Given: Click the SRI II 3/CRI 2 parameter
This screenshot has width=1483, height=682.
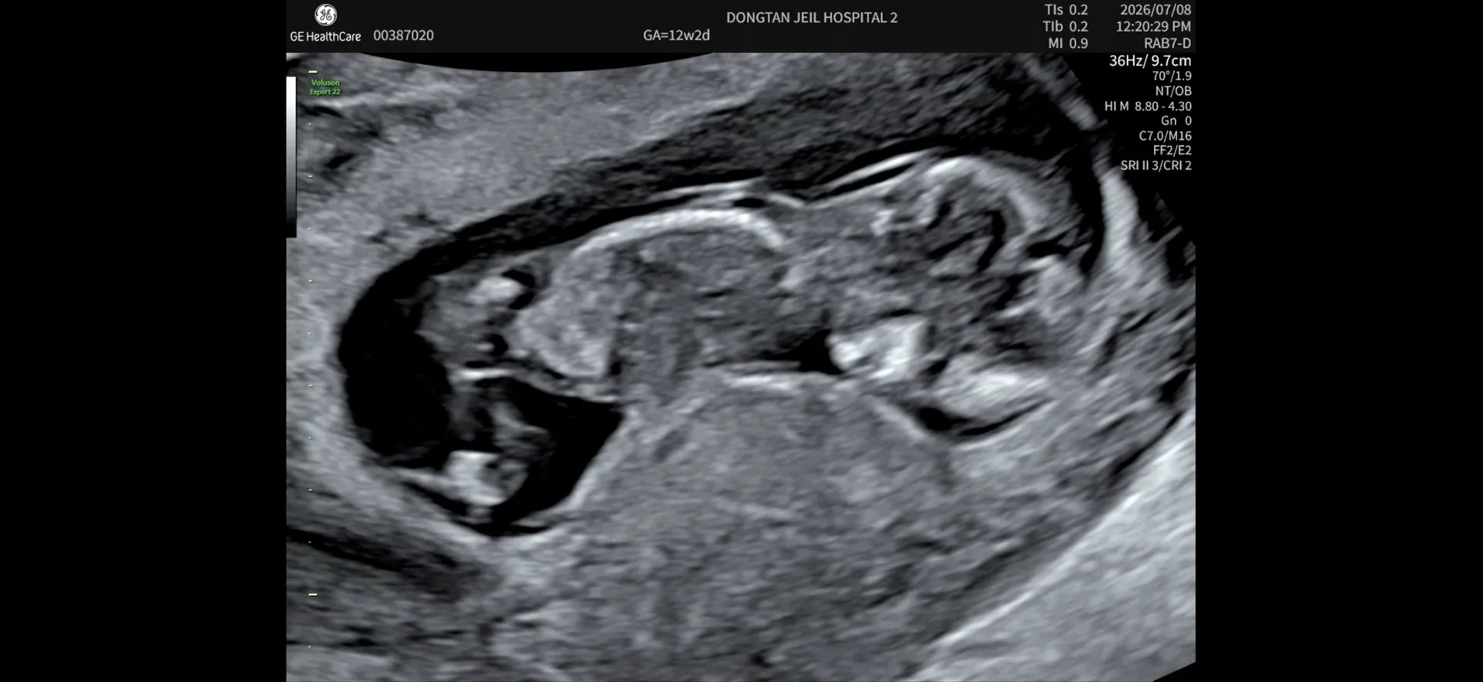Looking at the screenshot, I should click(1156, 166).
